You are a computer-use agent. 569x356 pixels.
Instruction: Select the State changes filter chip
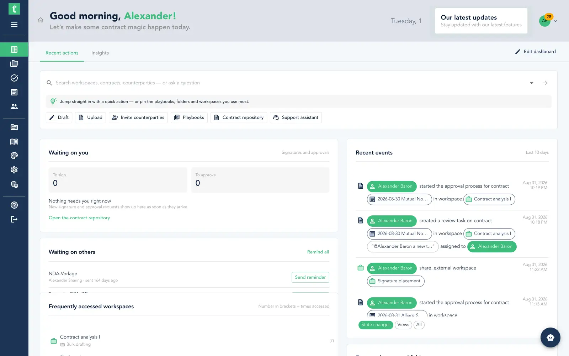[376, 325]
